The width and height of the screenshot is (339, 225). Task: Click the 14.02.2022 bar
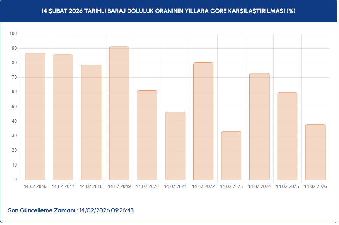click(203, 121)
